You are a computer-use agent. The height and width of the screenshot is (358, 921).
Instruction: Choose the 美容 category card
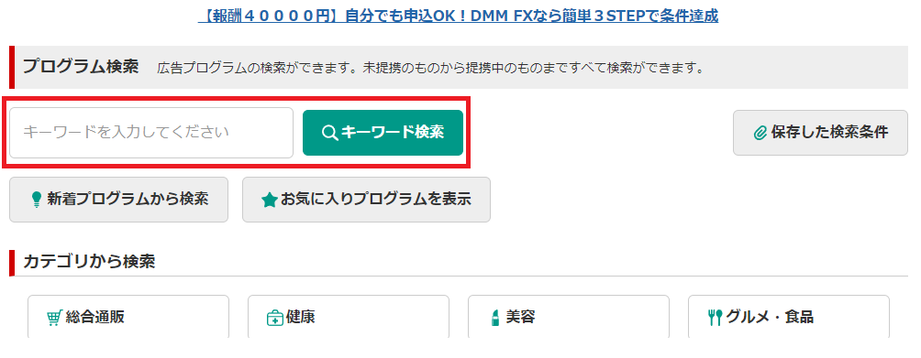click(569, 317)
